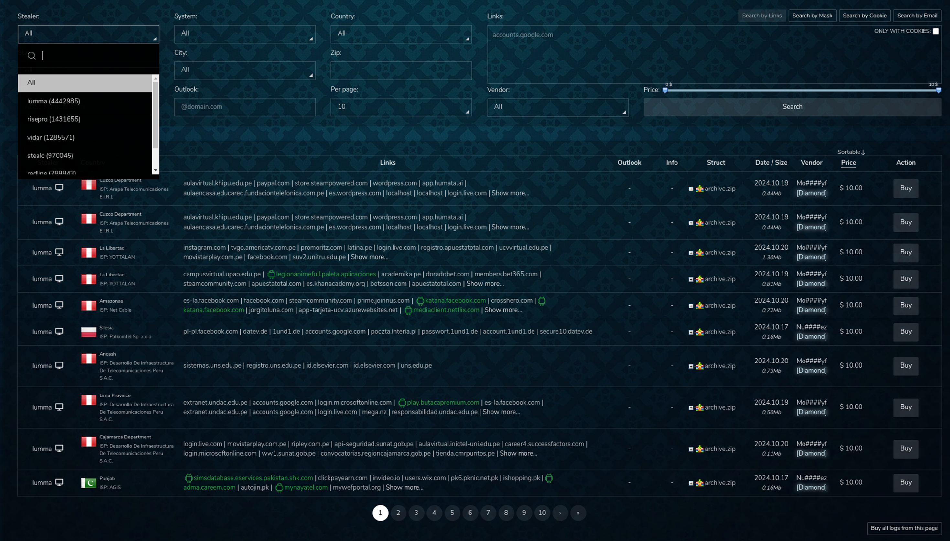The image size is (950, 541).
Task: Select lumma (4442985) in the Stealer list
Action: click(85, 101)
